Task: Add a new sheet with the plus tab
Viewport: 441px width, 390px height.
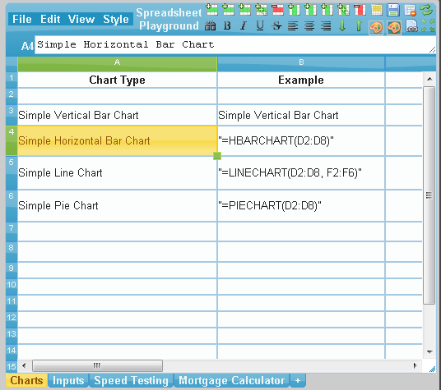Action: (298, 380)
